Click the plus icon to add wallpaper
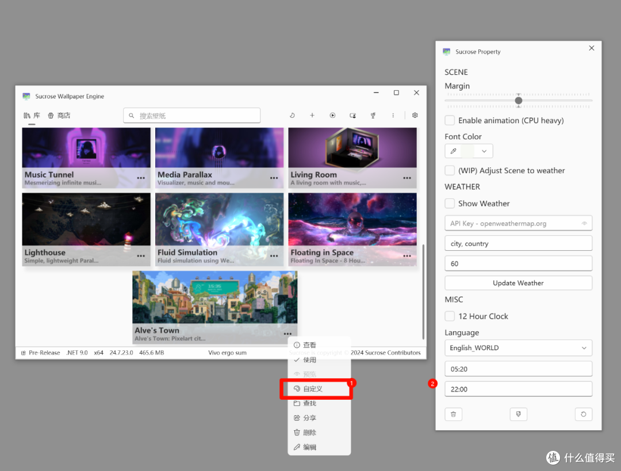 point(312,115)
